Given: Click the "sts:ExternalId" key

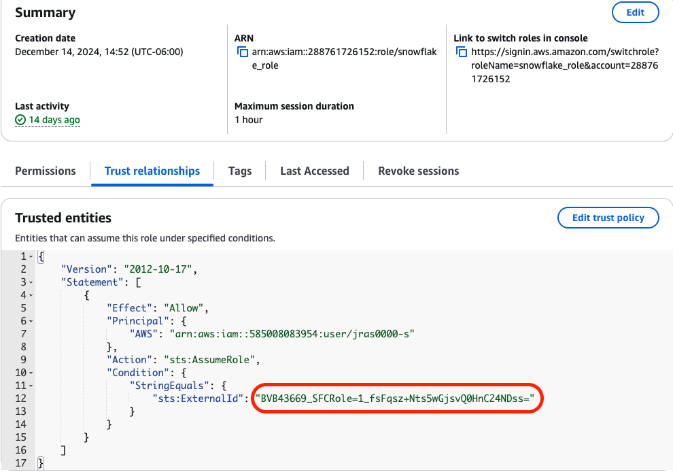Looking at the screenshot, I should click(x=199, y=399).
